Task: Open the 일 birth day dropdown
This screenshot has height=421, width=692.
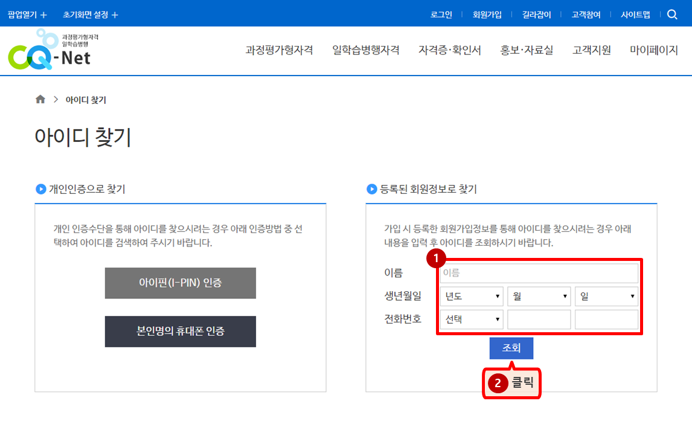Action: (x=606, y=296)
